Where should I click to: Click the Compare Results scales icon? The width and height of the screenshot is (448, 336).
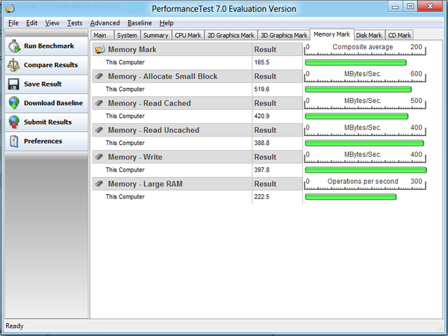14,65
